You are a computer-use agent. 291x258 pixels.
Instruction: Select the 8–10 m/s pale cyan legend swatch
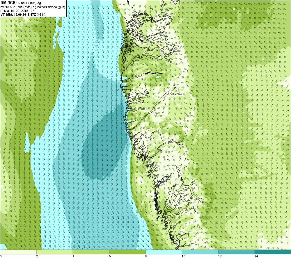click(x=164, y=252)
